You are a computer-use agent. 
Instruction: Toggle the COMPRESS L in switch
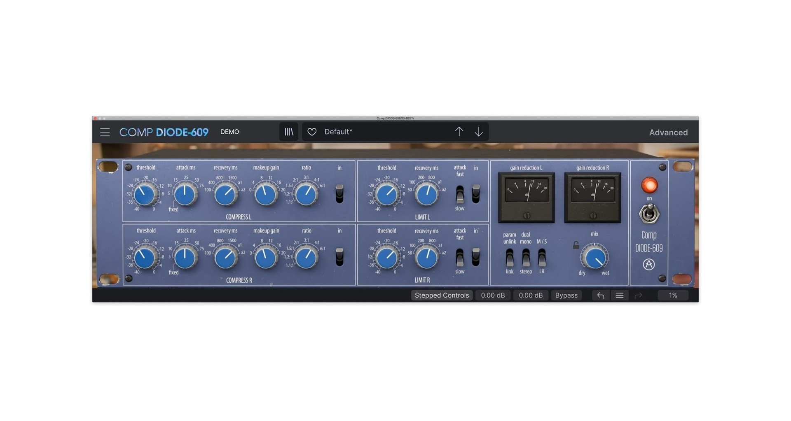click(x=339, y=194)
